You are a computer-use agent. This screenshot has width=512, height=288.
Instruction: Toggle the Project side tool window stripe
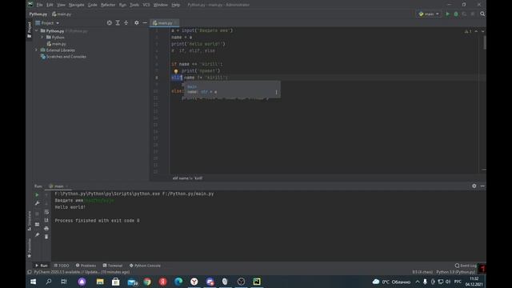30,30
